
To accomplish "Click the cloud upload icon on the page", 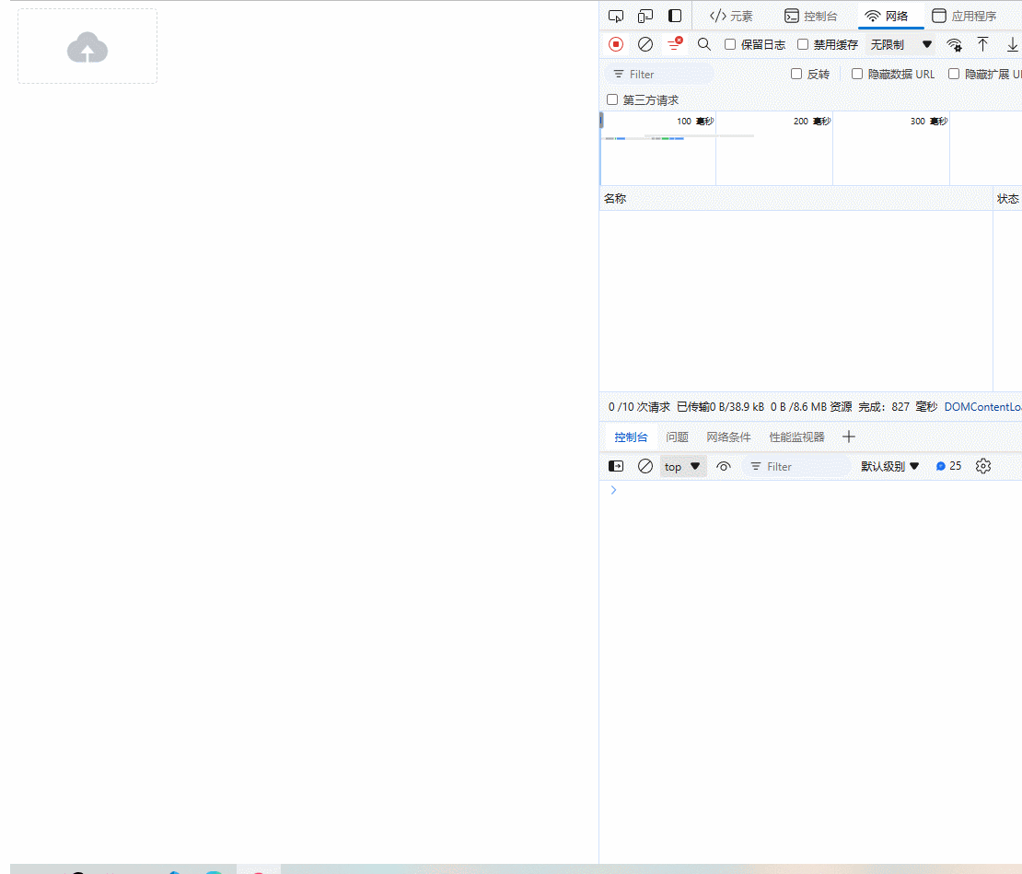I will click(87, 48).
